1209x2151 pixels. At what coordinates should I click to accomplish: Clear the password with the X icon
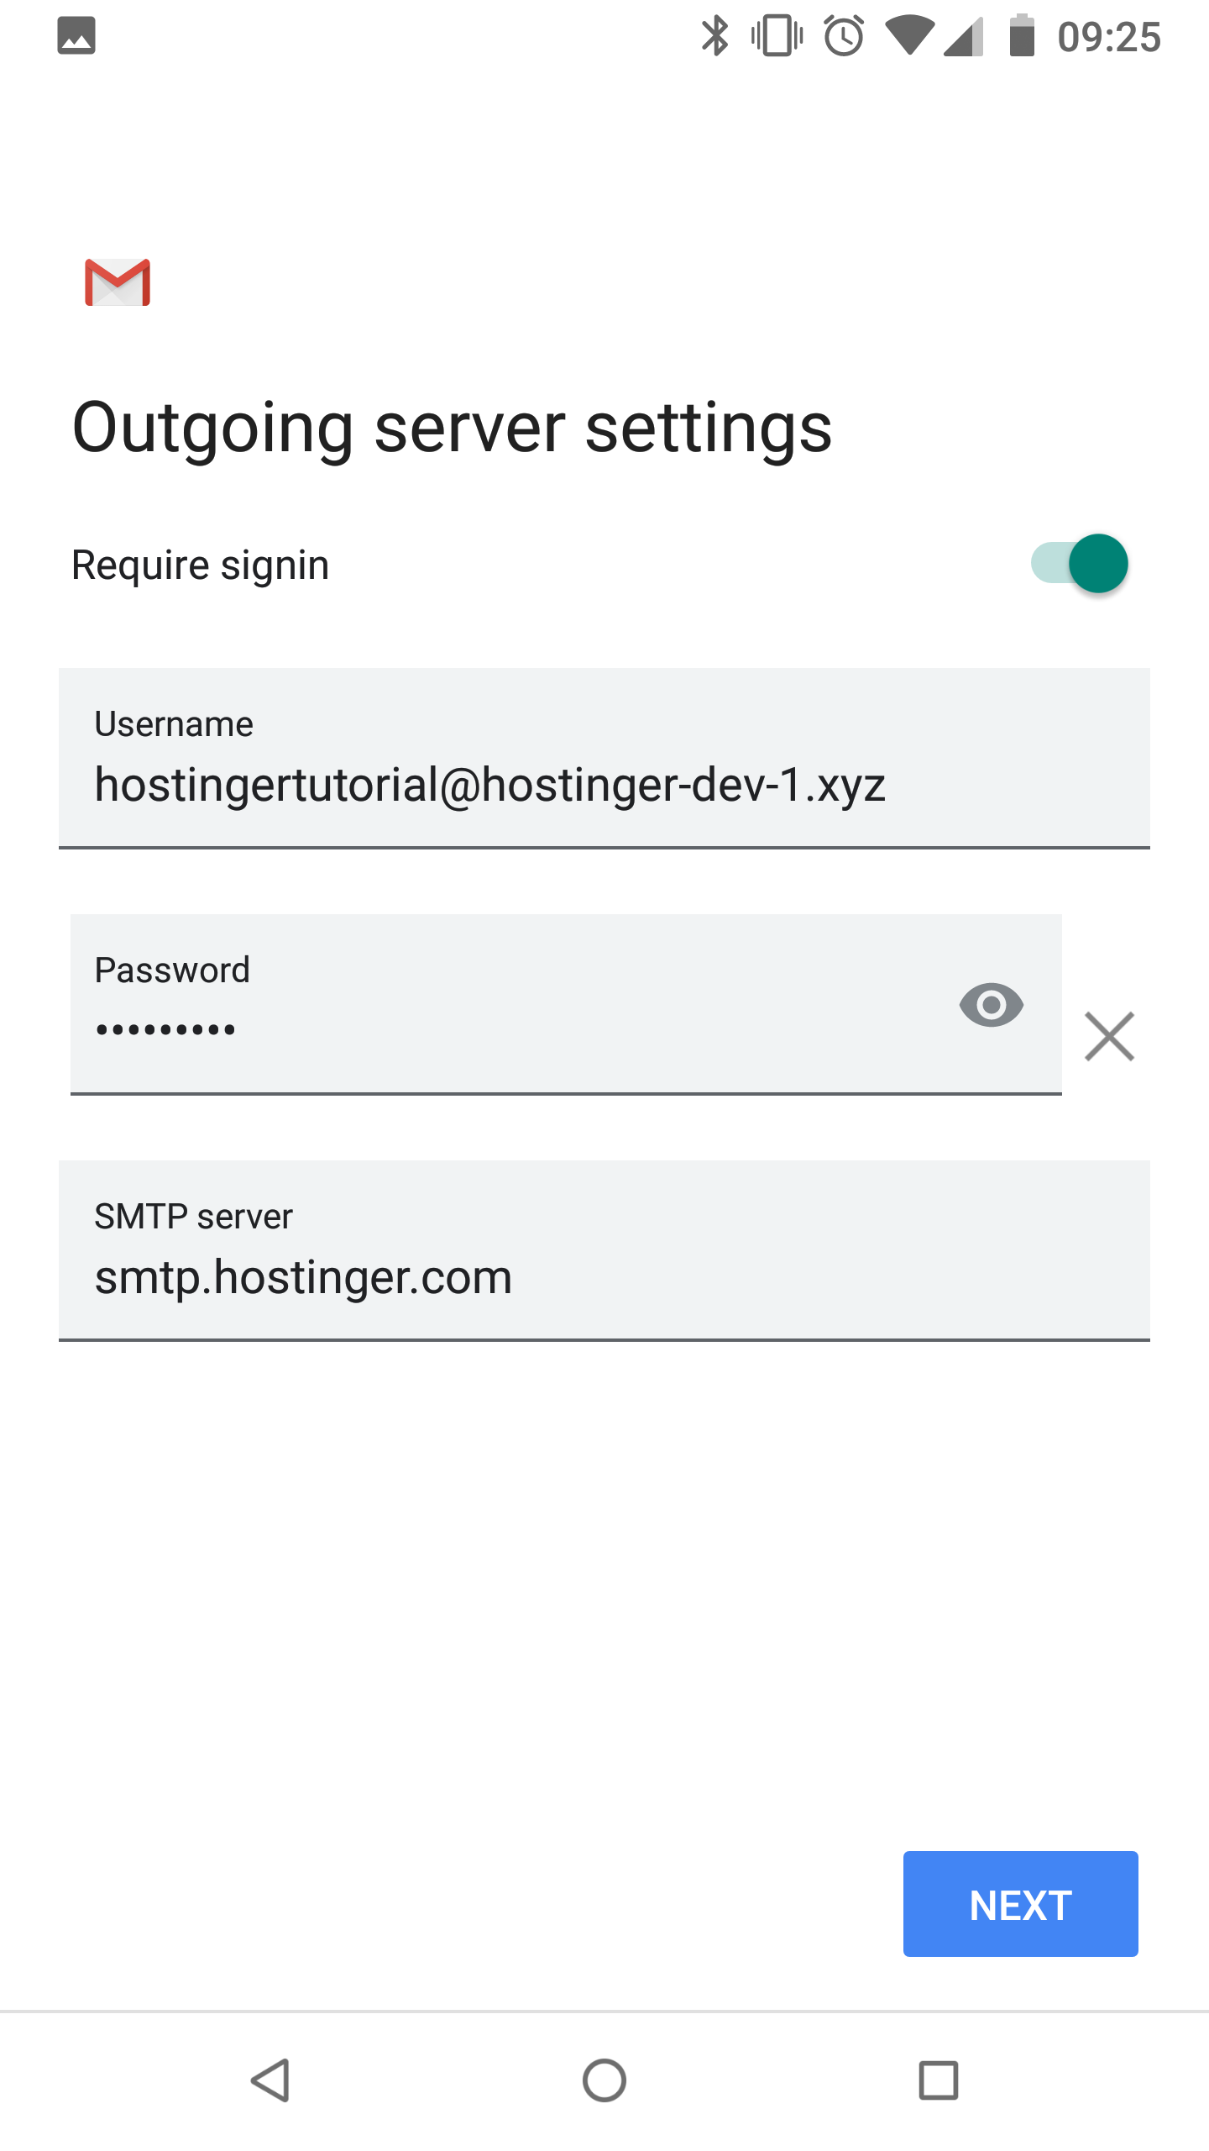[1109, 1037]
